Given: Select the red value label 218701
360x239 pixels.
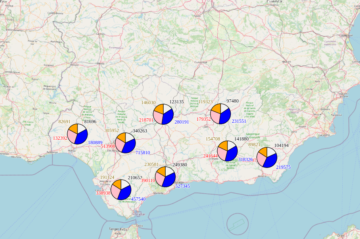Looking at the screenshot, I should pos(146,120).
